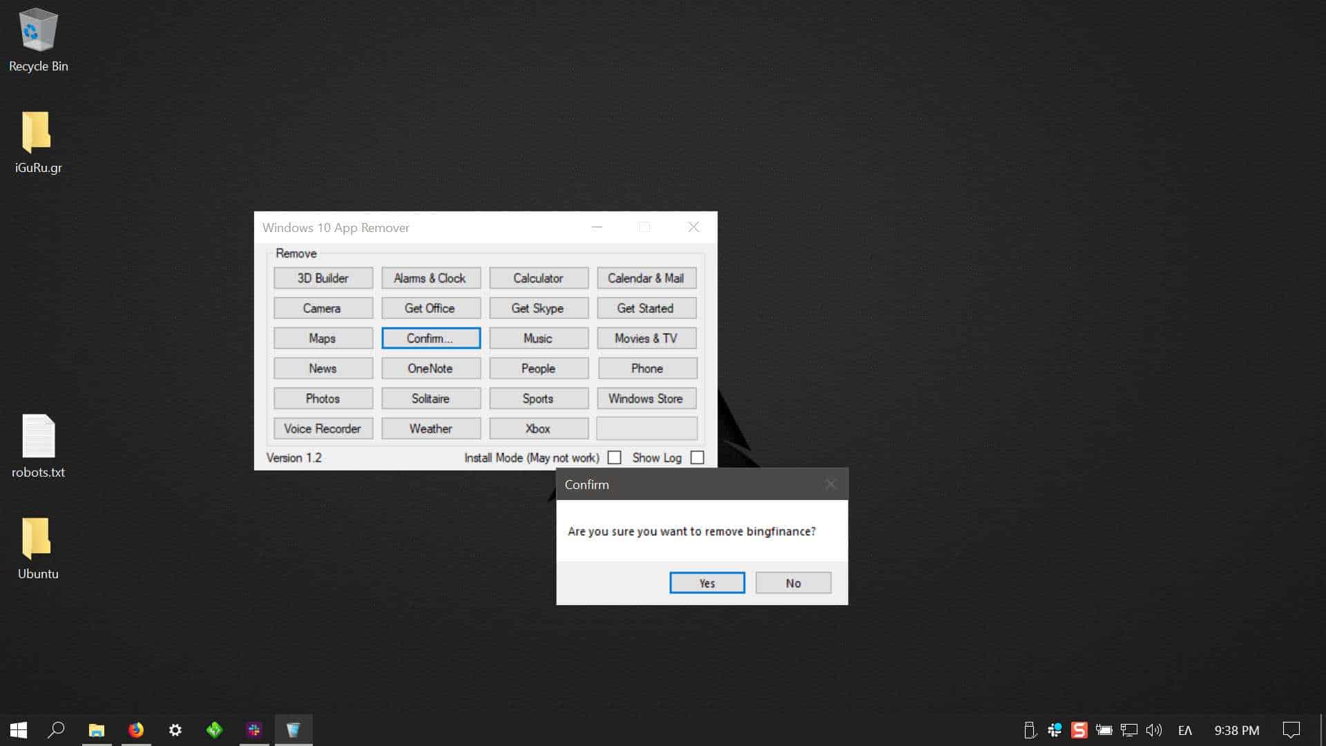Viewport: 1326px width, 746px height.
Task: Remove the Sports app
Action: pos(538,399)
